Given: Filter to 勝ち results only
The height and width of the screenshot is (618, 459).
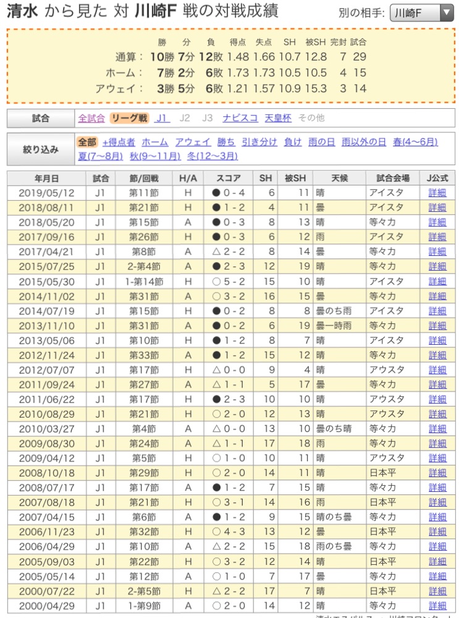Looking at the screenshot, I should click(x=226, y=142).
